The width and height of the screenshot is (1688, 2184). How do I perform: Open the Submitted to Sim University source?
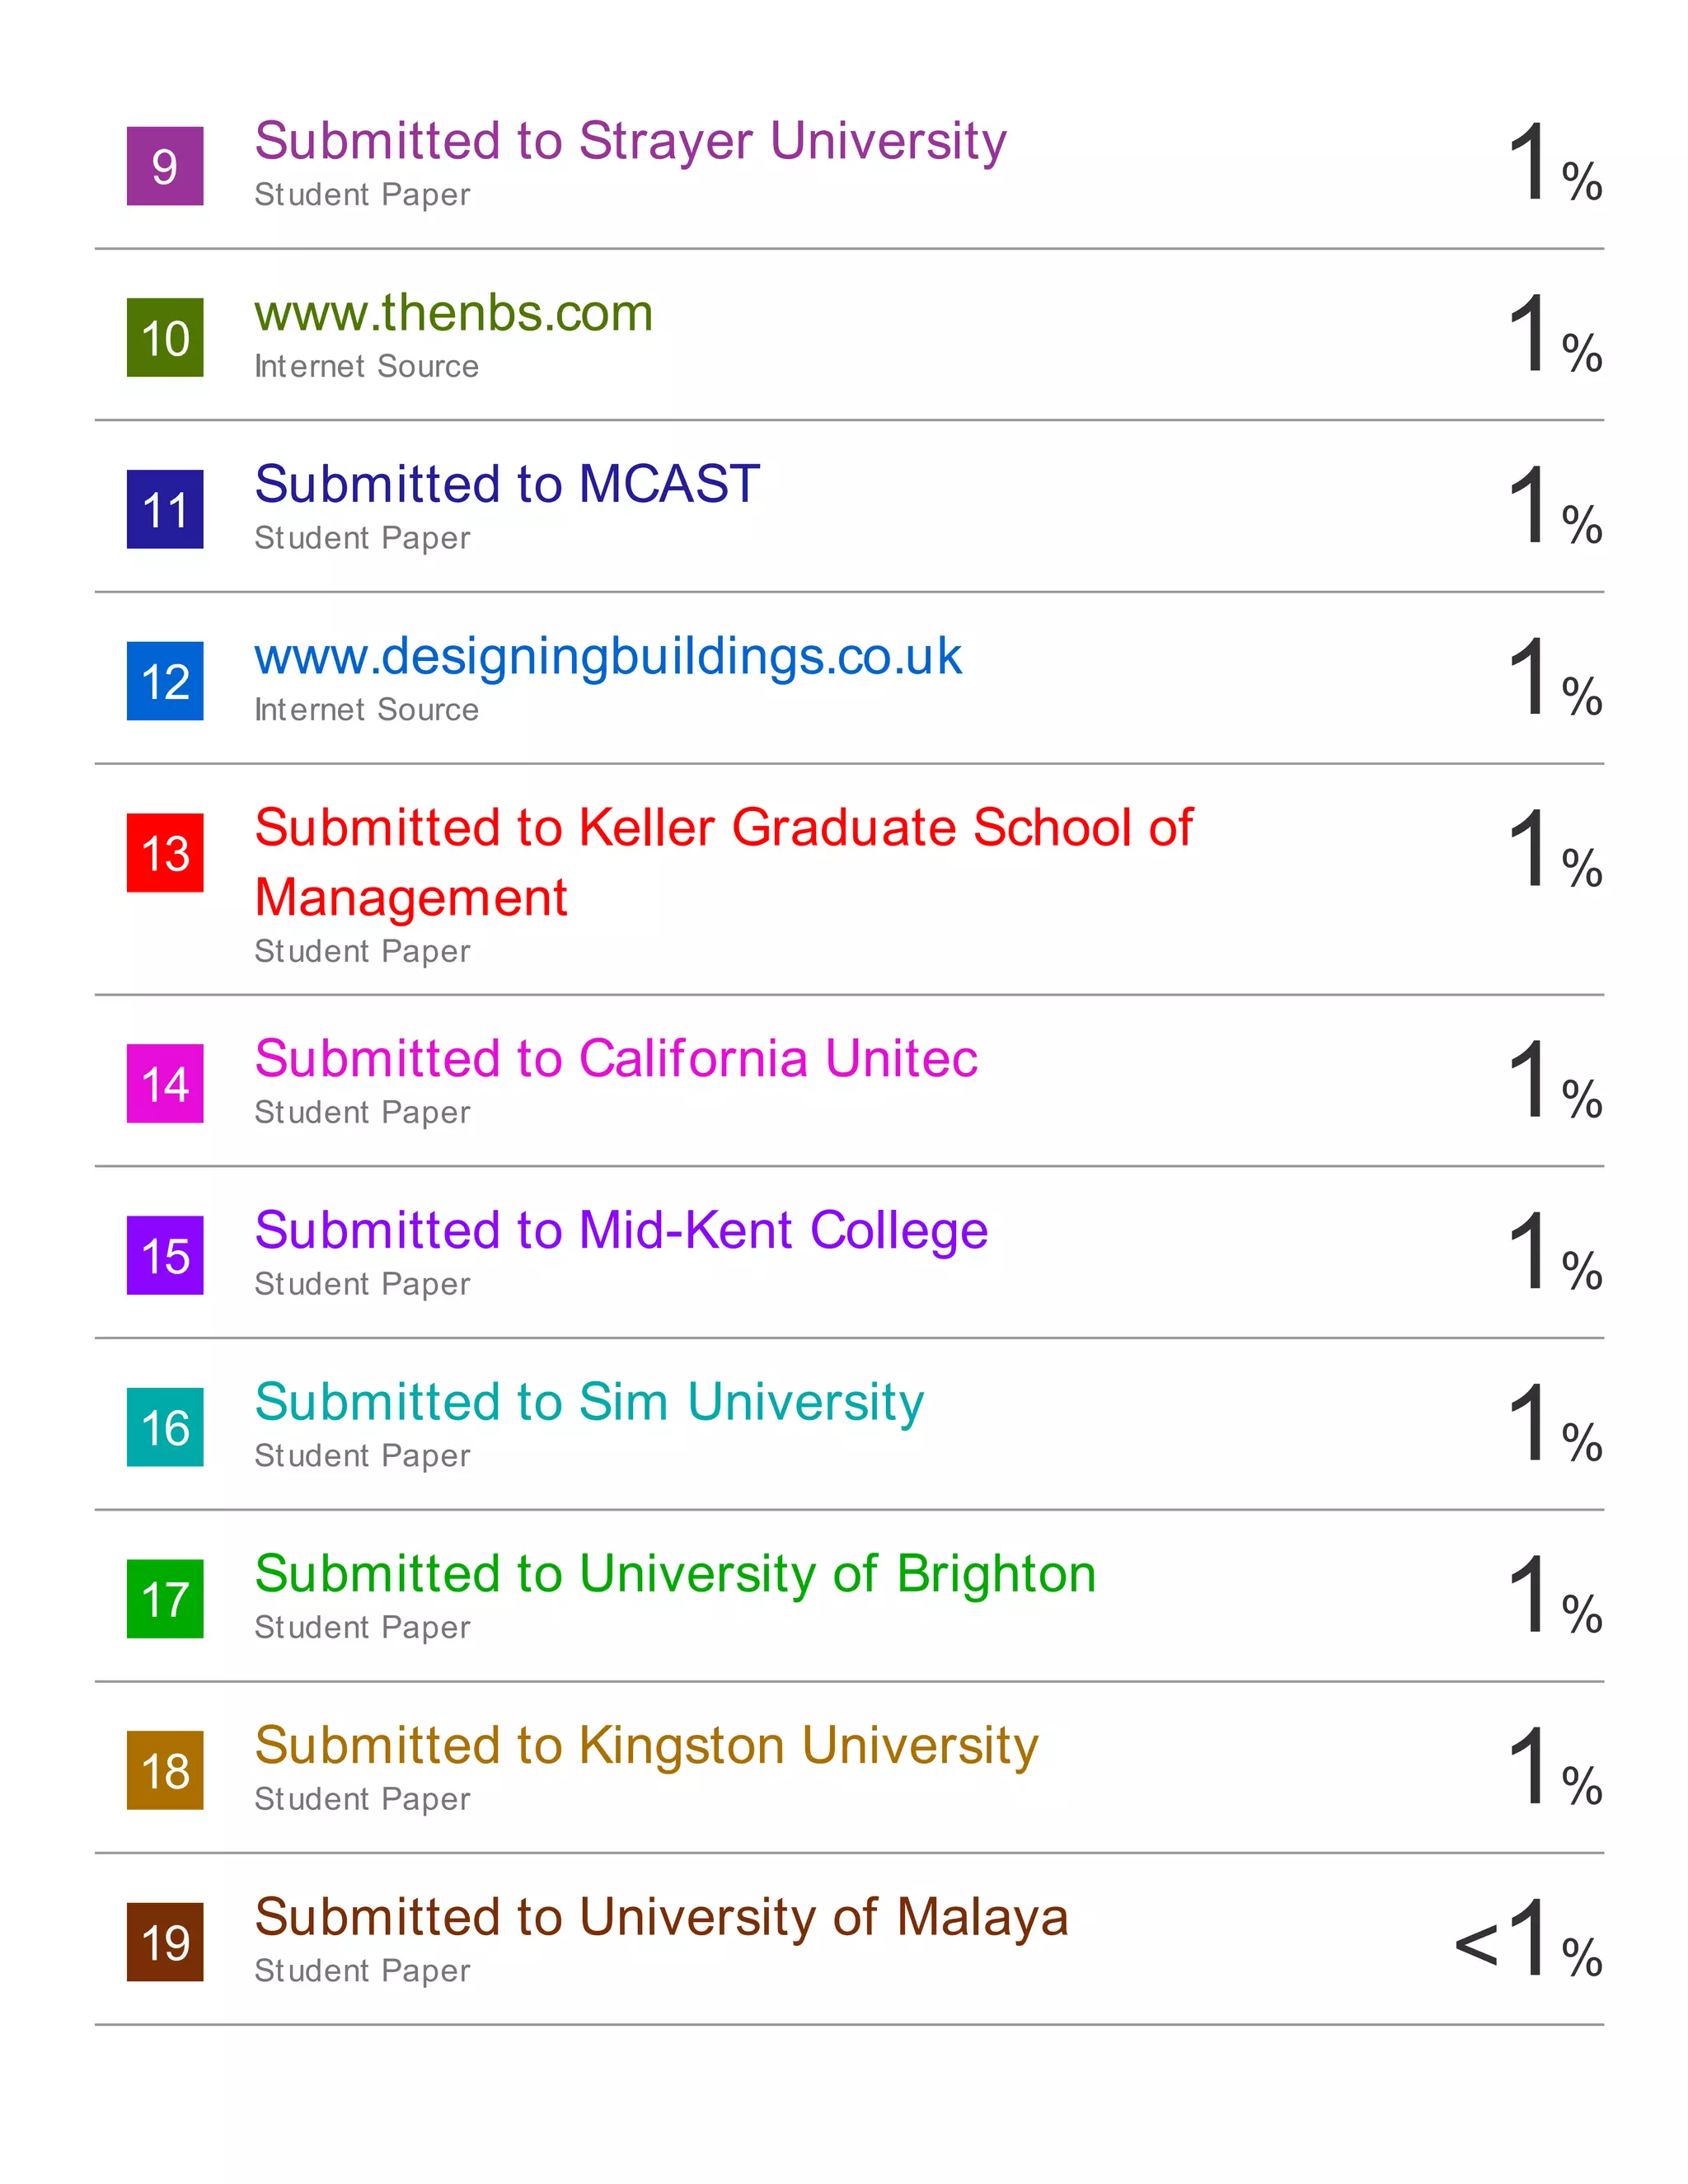pos(589,1403)
